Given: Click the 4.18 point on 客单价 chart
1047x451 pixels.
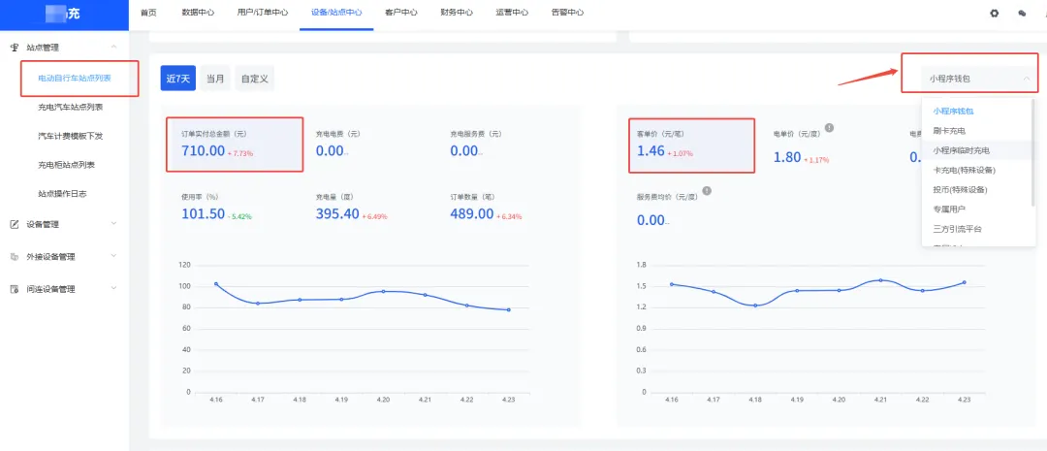Looking at the screenshot, I should pos(755,306).
